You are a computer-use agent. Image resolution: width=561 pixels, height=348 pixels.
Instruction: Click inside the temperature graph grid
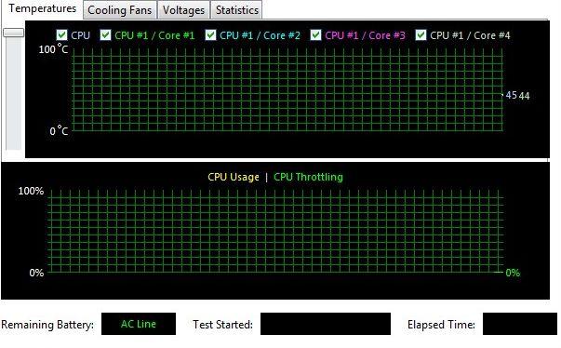(287, 89)
